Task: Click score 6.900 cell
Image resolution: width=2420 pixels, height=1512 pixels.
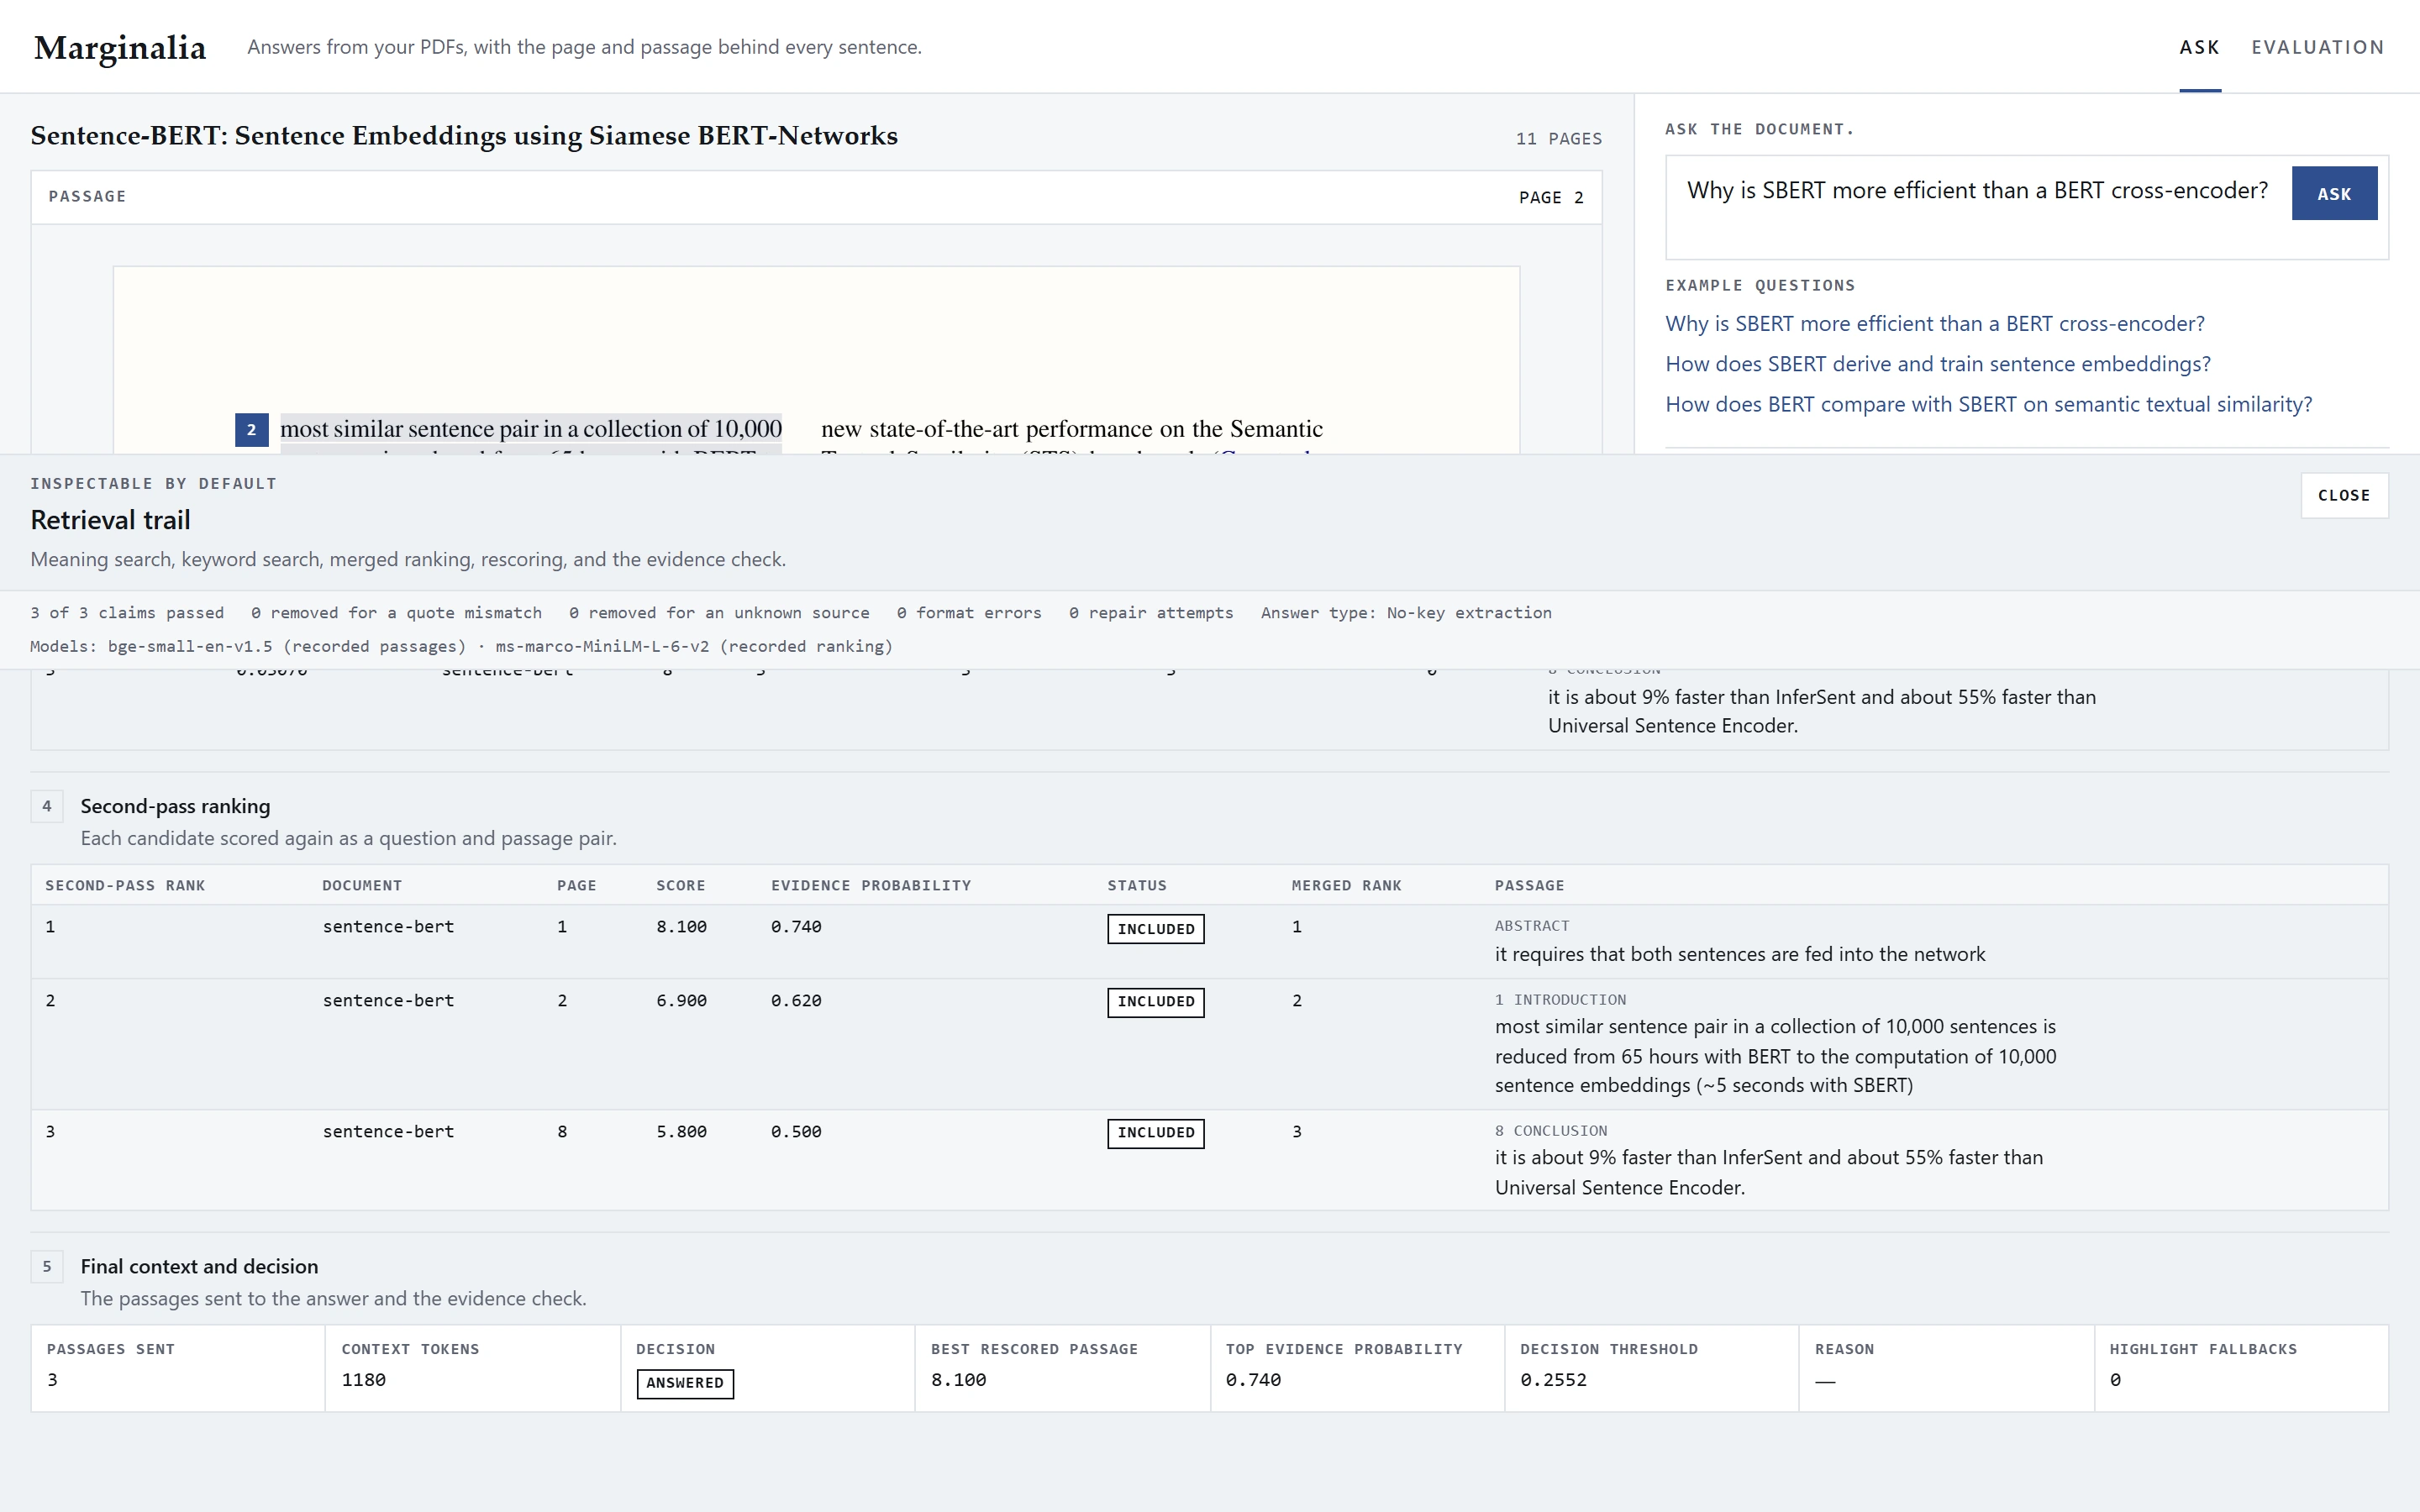Action: coord(681,1001)
